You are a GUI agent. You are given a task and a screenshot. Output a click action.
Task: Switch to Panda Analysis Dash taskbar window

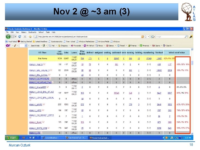click(100, 138)
